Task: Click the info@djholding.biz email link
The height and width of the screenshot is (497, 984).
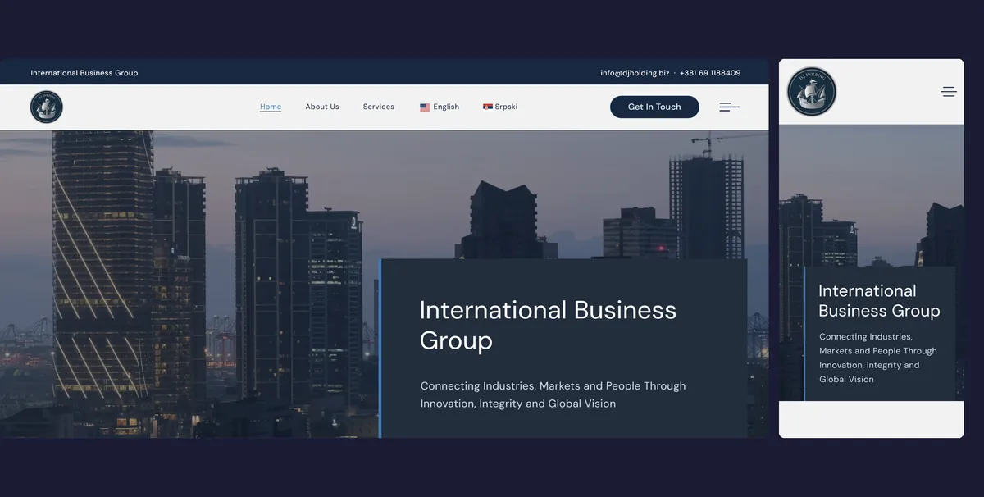Action: click(x=635, y=73)
